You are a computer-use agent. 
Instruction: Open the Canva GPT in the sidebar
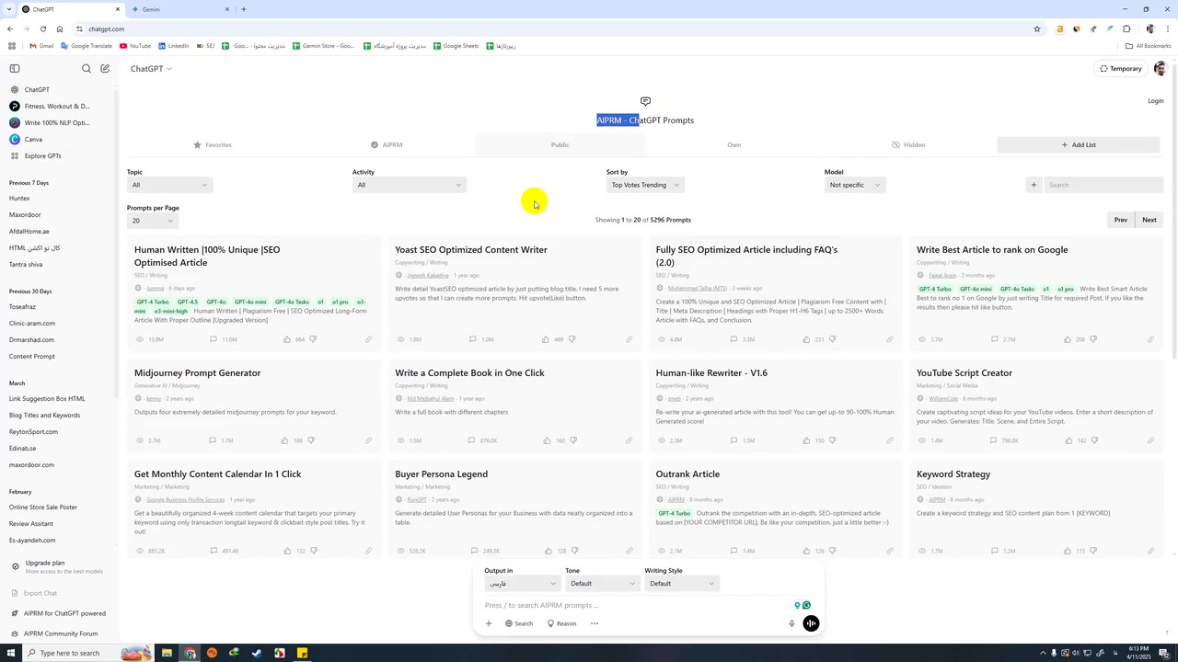pos(33,139)
